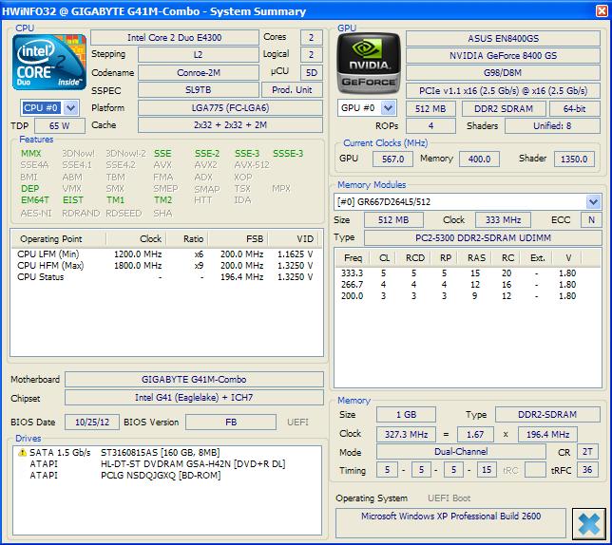The height and width of the screenshot is (545, 612).
Task: Click the Codename Conroe-2M field
Action: click(x=199, y=73)
